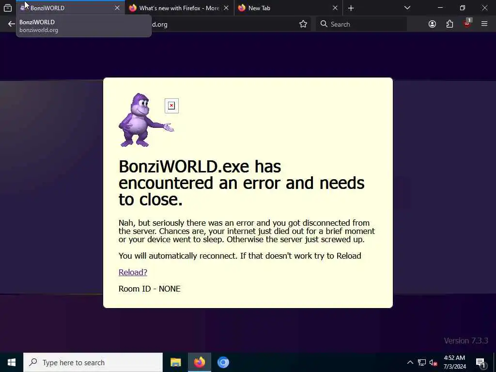Open the uBlock Origin extension icon

(x=467, y=24)
